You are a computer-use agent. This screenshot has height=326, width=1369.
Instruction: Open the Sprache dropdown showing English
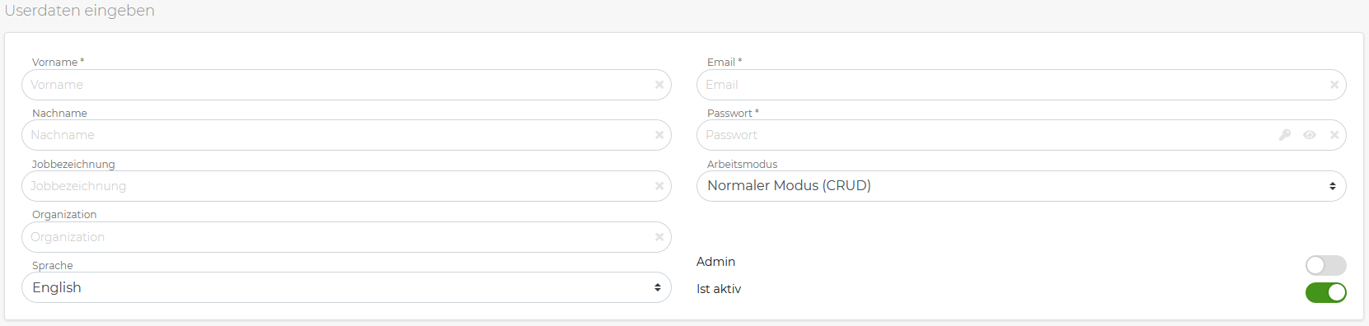346,287
